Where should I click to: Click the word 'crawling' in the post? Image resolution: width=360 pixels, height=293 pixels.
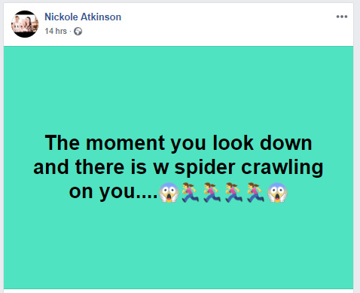(282, 168)
